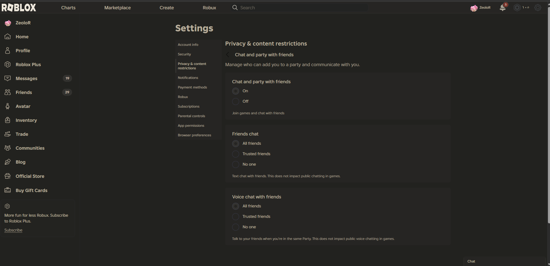This screenshot has height=266, width=550.
Task: Click the Friends count badge 29
Action: tap(67, 92)
